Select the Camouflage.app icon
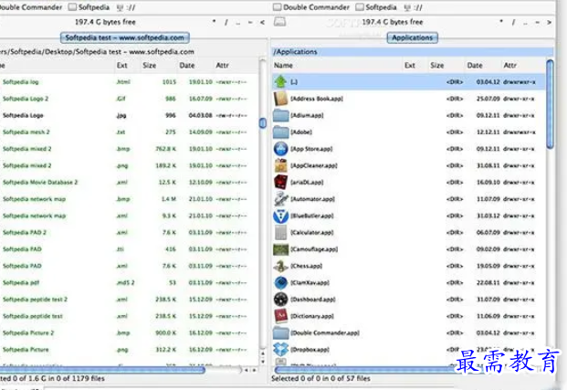Viewport: 567px width, 390px height. 280,249
